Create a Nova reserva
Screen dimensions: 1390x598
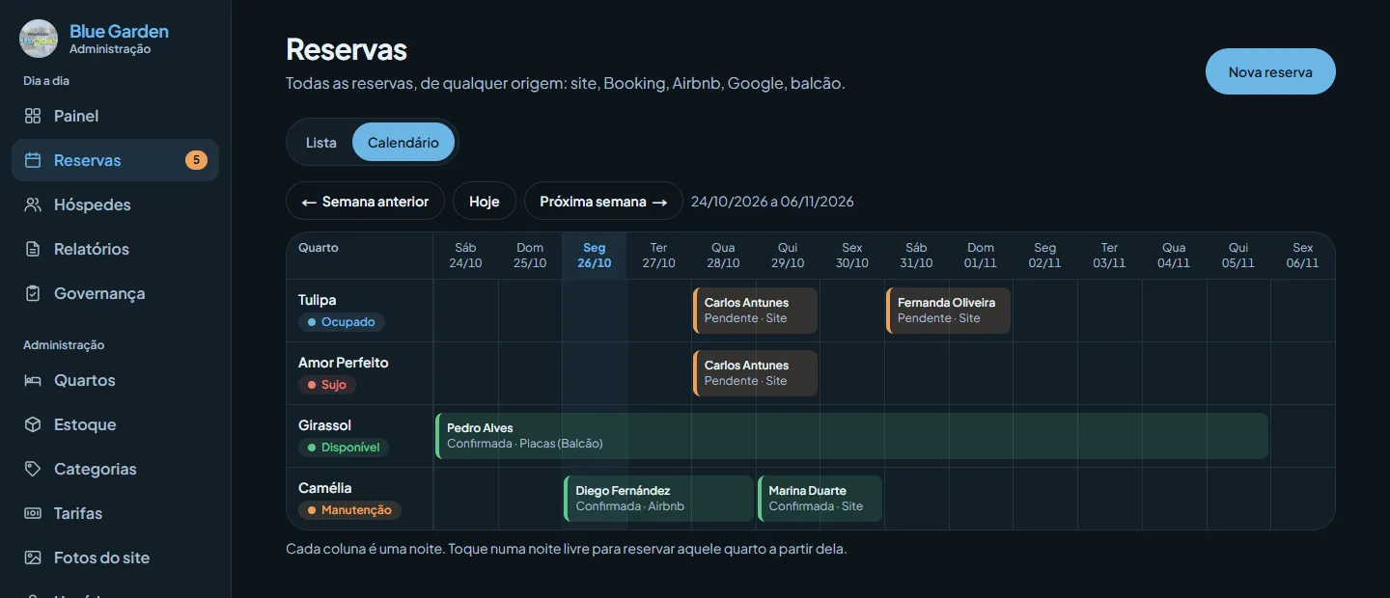[1270, 71]
